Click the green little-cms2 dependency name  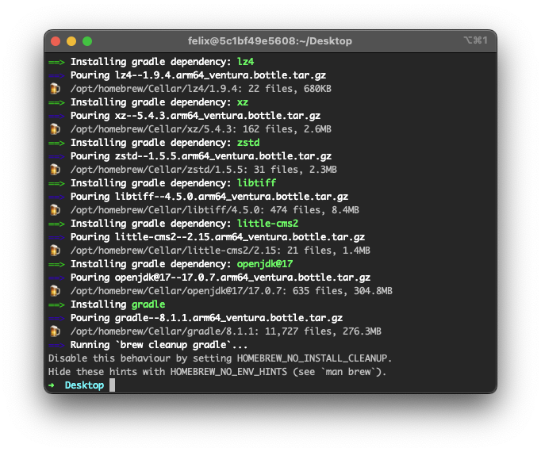267,224
